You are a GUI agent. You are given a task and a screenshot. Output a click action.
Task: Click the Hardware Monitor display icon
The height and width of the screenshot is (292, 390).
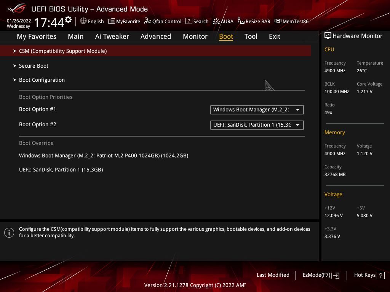328,36
